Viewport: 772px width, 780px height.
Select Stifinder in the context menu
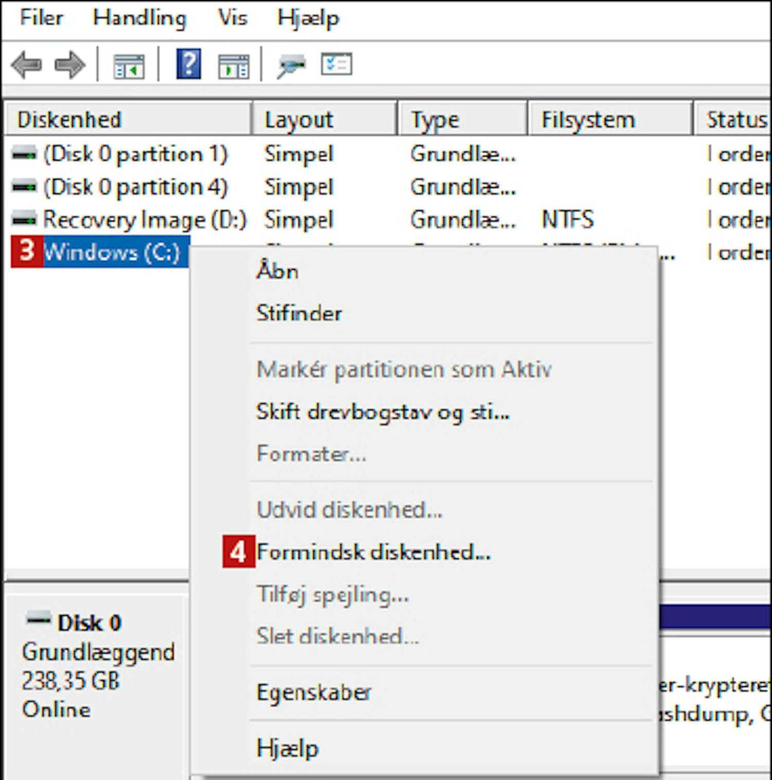tap(299, 313)
